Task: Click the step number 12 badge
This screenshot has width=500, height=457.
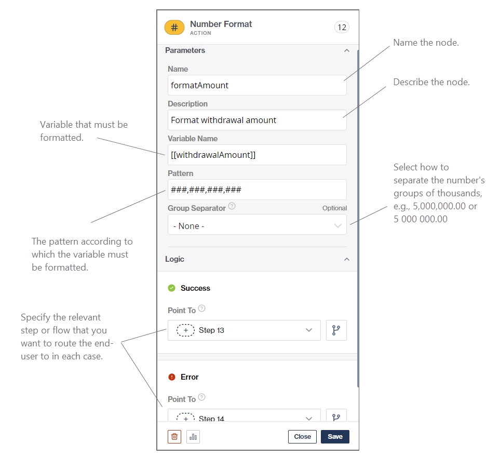Action: (x=342, y=28)
